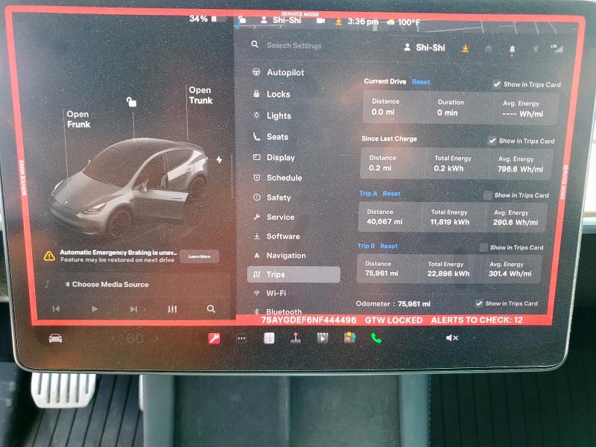The image size is (596, 447).
Task: Open Navigation settings menu
Action: pos(279,256)
